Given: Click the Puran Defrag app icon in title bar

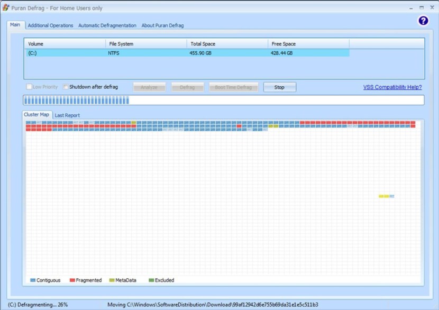Looking at the screenshot, I should point(6,8).
